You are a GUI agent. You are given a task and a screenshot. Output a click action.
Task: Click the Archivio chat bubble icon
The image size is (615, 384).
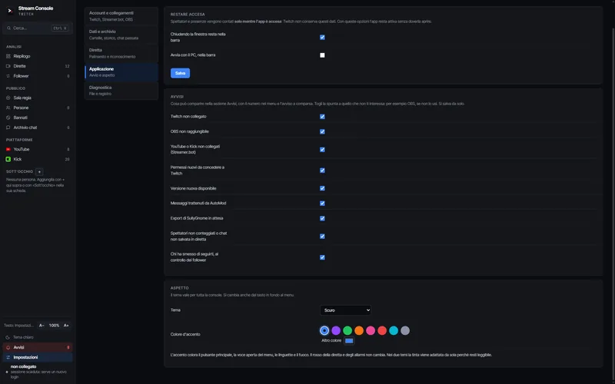point(8,127)
